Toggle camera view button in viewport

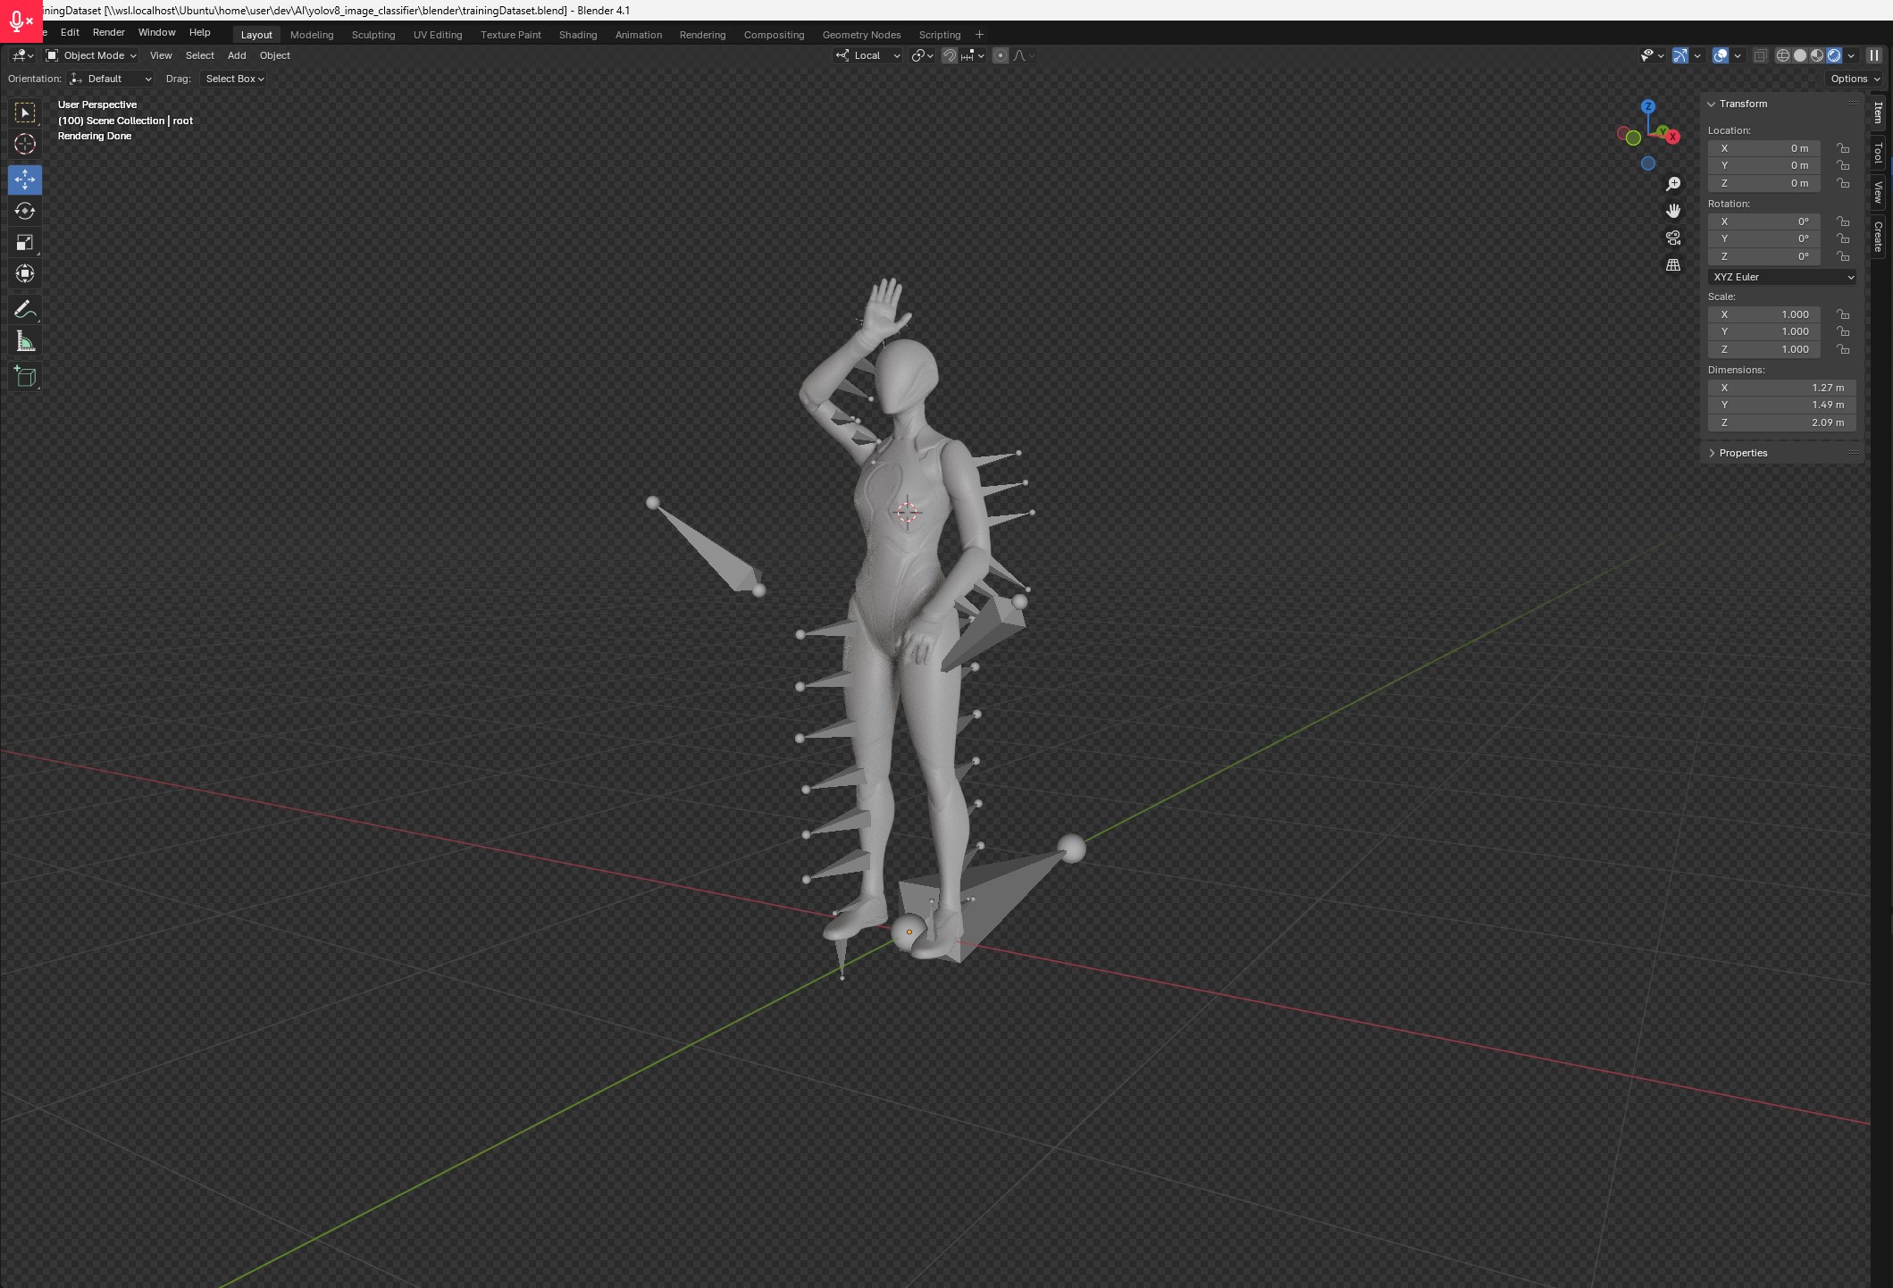tap(1673, 238)
